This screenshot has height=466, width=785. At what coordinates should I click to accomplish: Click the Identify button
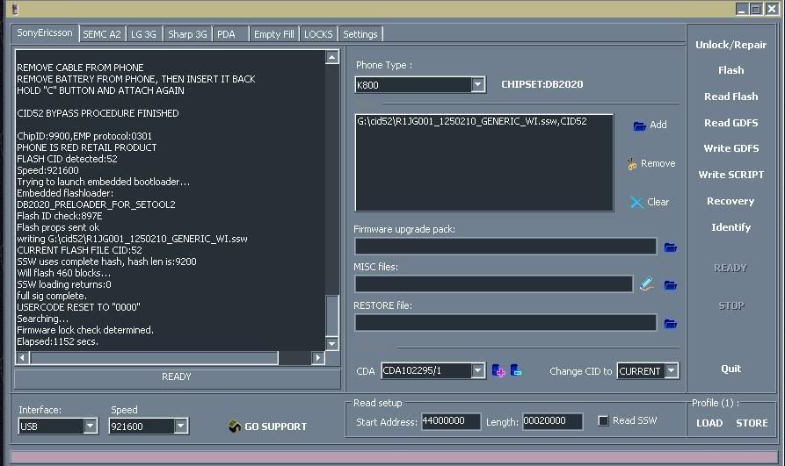tap(730, 227)
